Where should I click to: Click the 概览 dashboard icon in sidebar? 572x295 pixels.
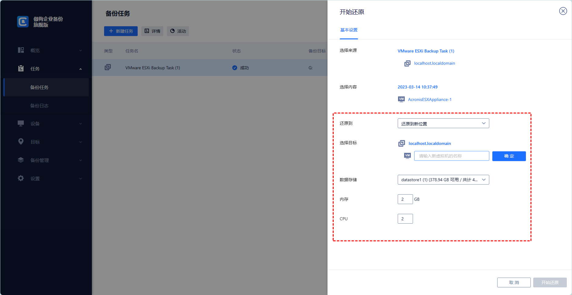21,50
